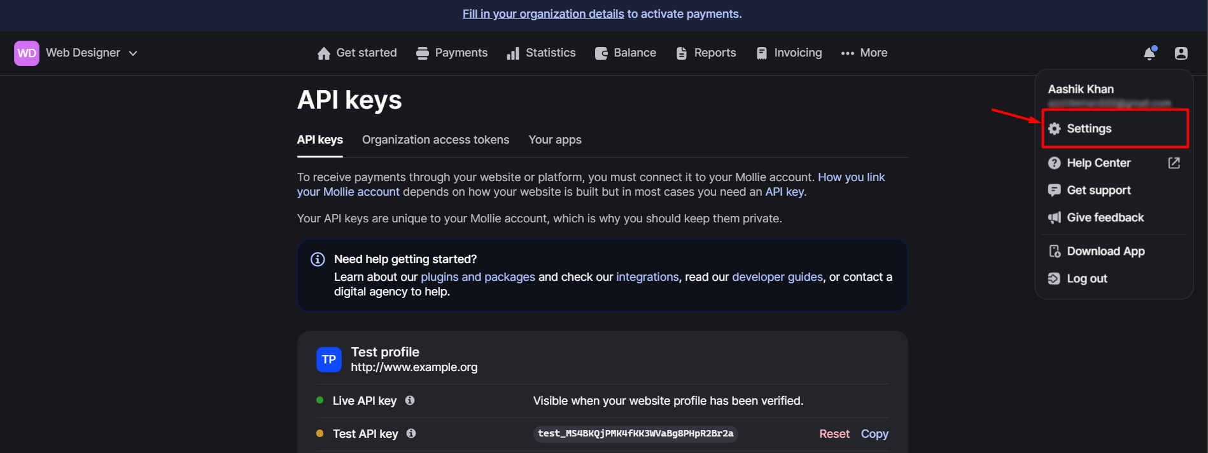Open the user account profile icon
This screenshot has width=1208, height=453.
click(x=1181, y=53)
